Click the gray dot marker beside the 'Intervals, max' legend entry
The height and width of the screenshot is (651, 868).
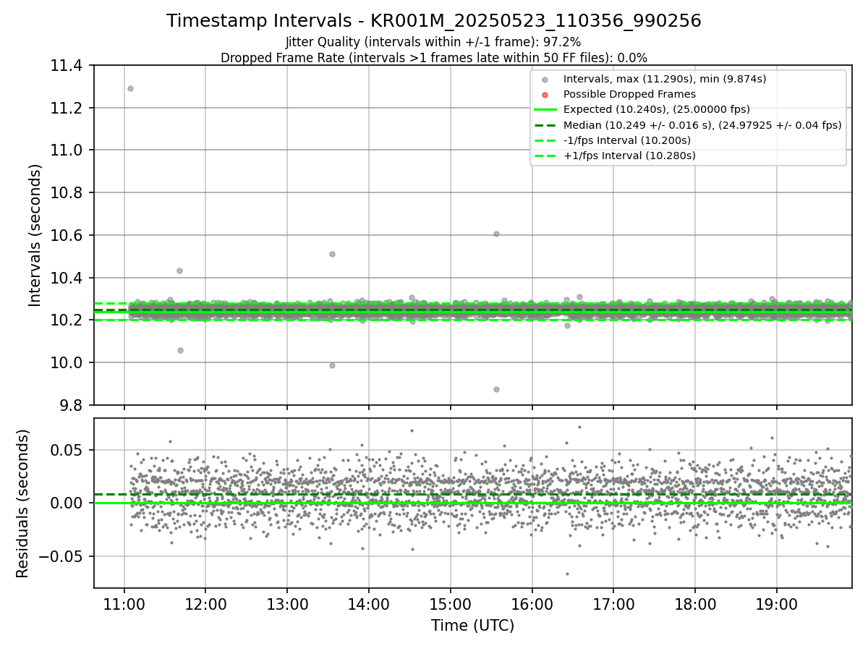click(x=545, y=79)
